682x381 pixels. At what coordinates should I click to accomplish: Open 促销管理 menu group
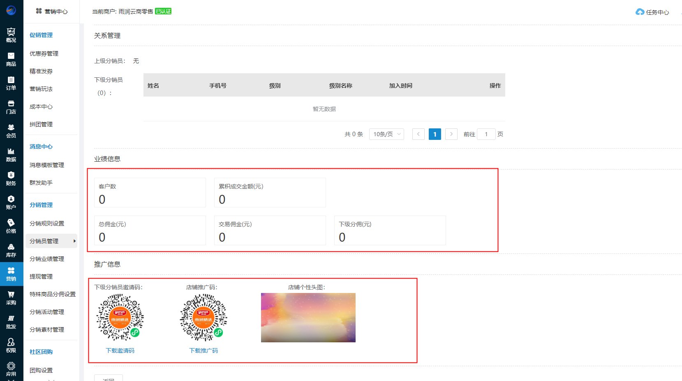click(x=41, y=35)
